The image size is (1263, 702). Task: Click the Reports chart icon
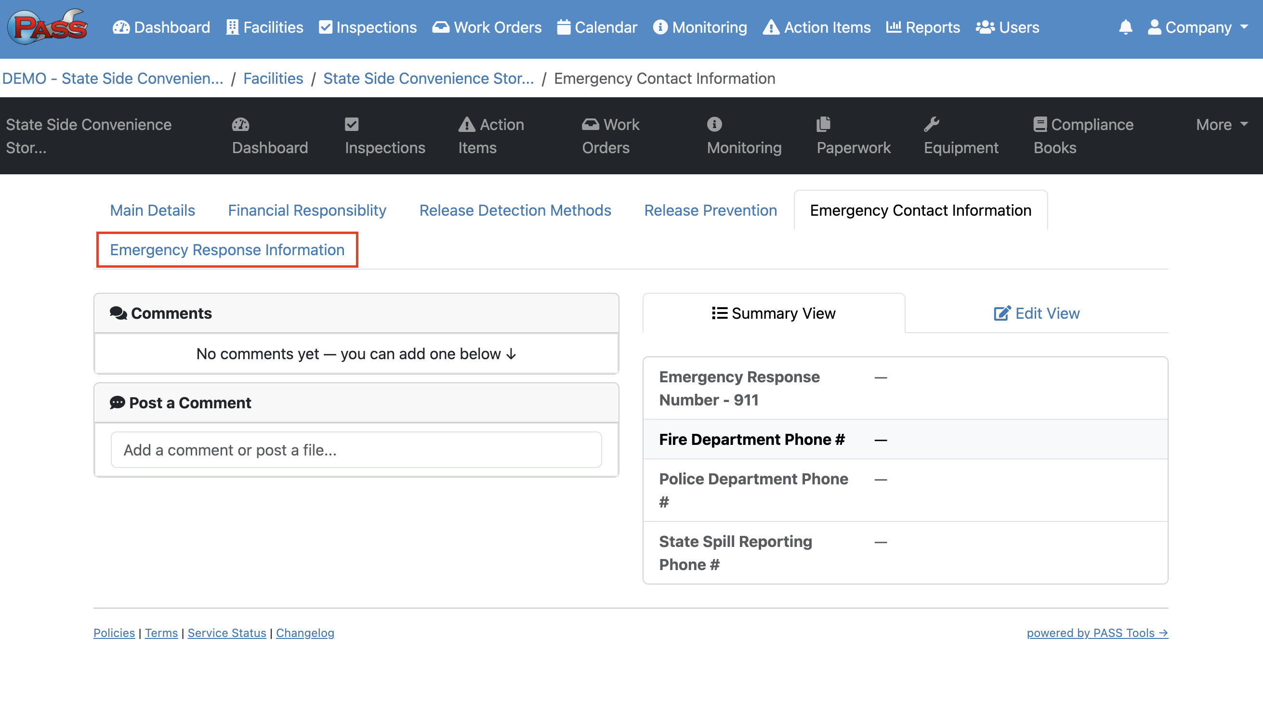click(893, 27)
